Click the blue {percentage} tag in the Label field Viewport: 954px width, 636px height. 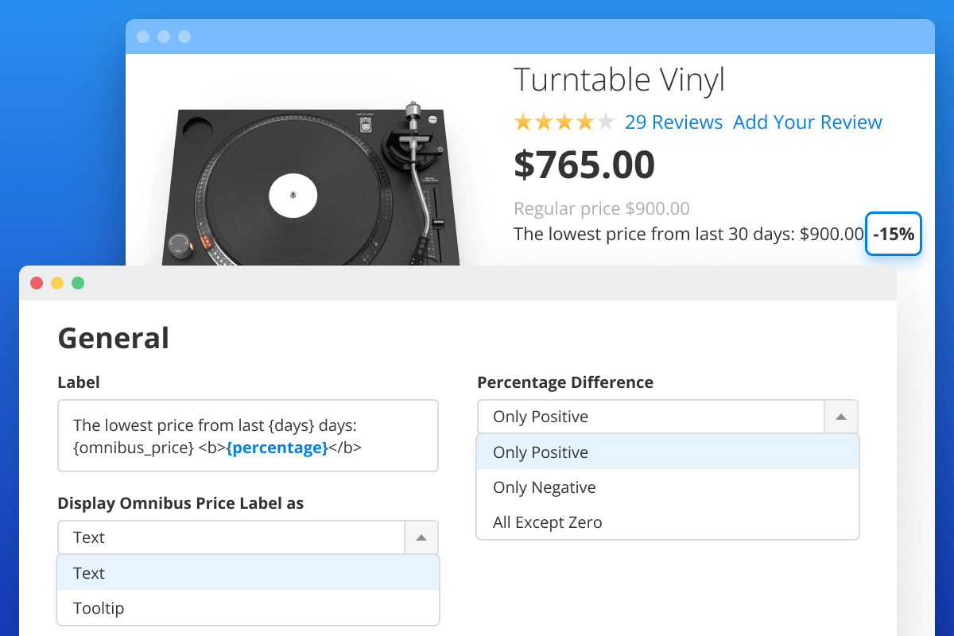point(277,448)
